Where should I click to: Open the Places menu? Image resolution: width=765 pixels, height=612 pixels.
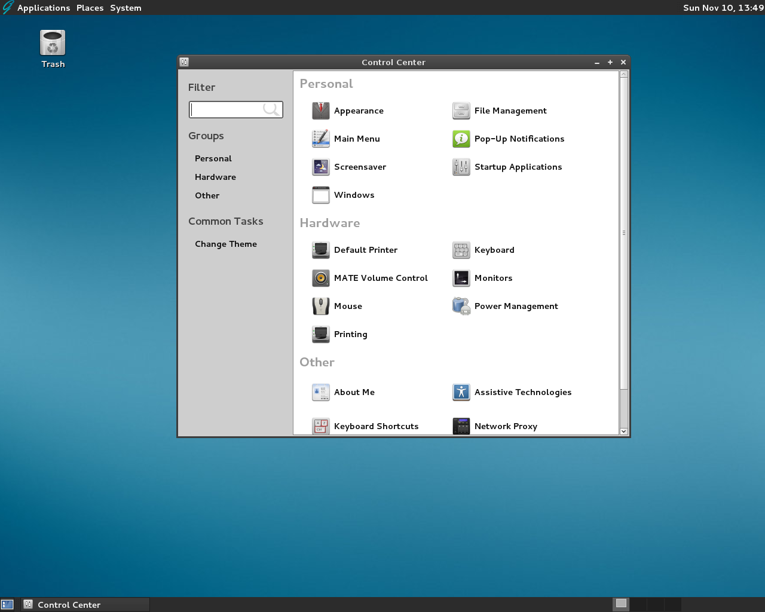pos(90,8)
